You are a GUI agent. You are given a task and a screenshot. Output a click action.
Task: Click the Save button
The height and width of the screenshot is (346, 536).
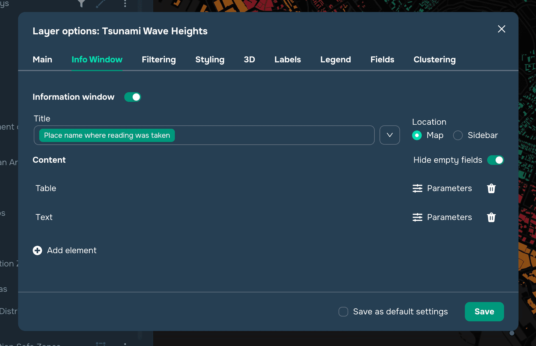click(484, 312)
